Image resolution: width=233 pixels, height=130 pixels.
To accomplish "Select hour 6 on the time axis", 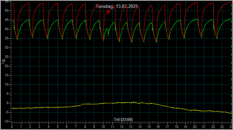I will (66, 127).
